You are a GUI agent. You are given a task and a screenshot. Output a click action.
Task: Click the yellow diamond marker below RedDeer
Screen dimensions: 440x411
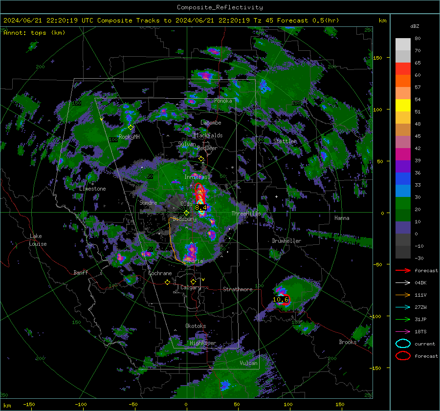201,159
